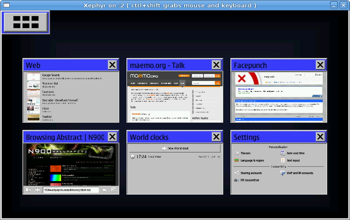This screenshot has height=220, width=350.
Task: Close the Settings task card
Action: coord(321,137)
